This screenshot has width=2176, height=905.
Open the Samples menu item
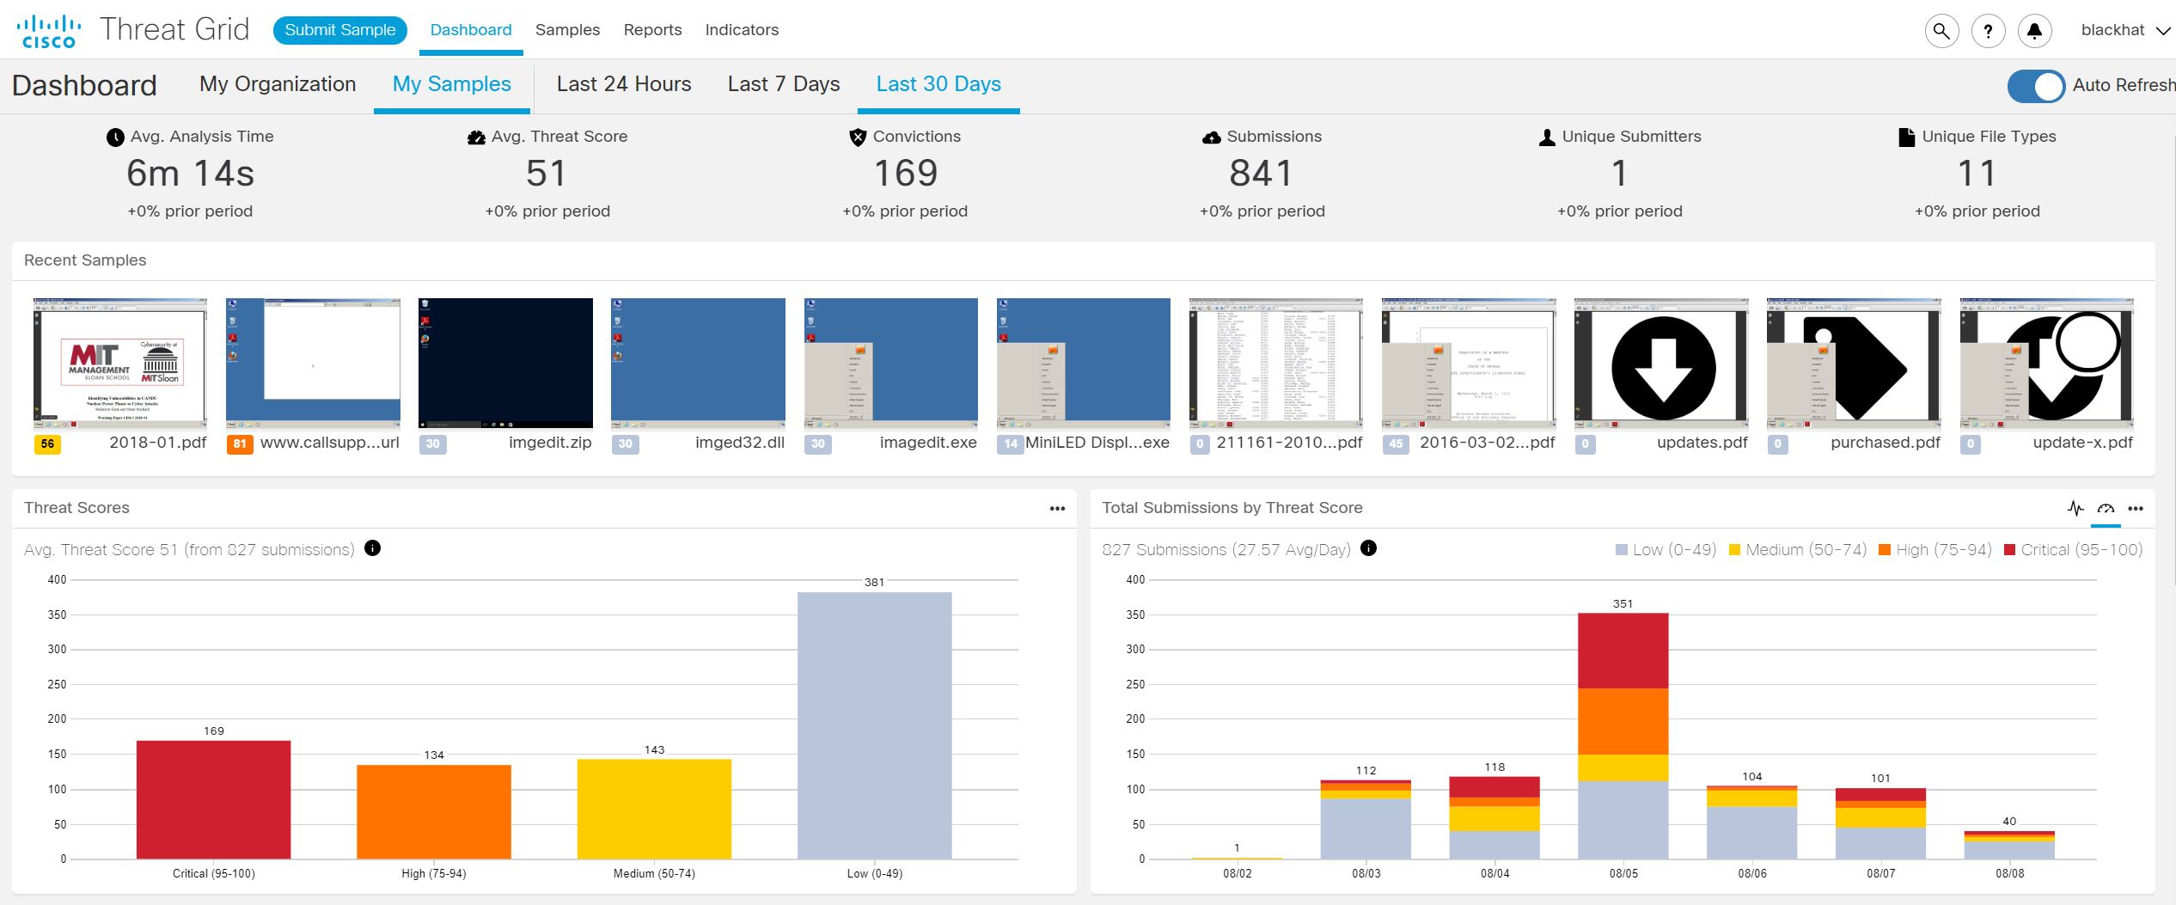point(567,30)
